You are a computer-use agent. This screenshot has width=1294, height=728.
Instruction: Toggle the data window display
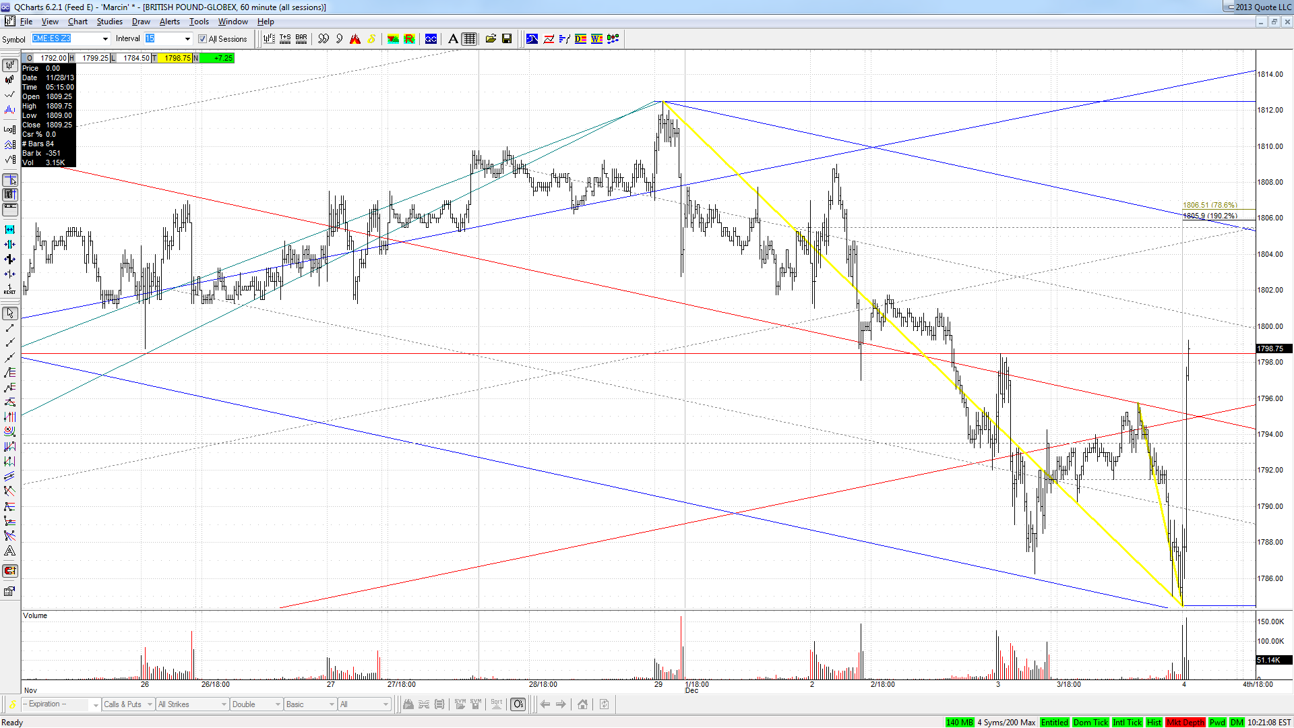(x=9, y=195)
